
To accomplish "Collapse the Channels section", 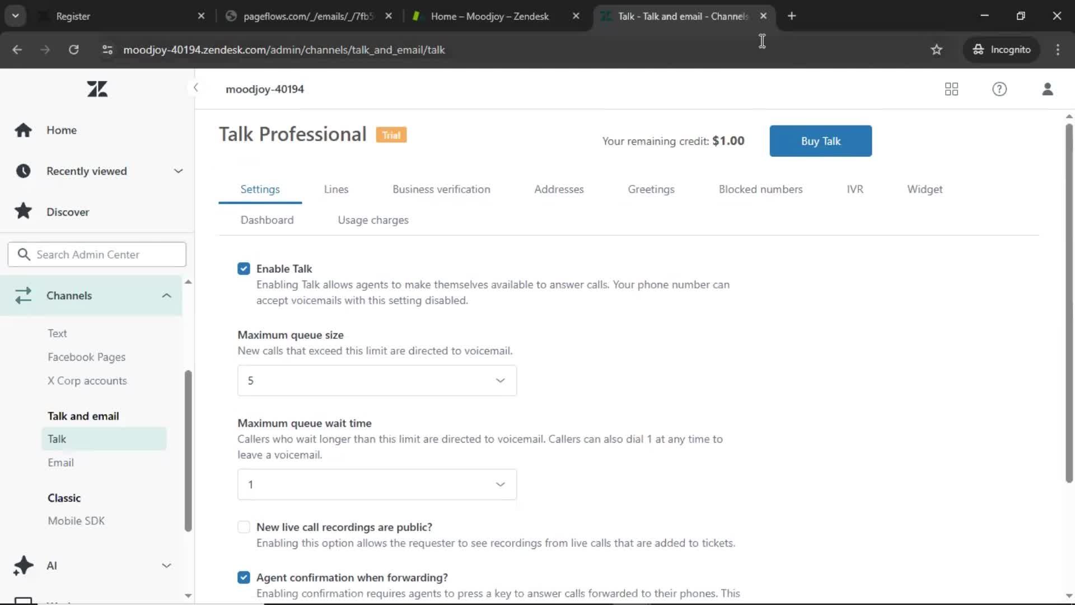I will [x=166, y=296].
